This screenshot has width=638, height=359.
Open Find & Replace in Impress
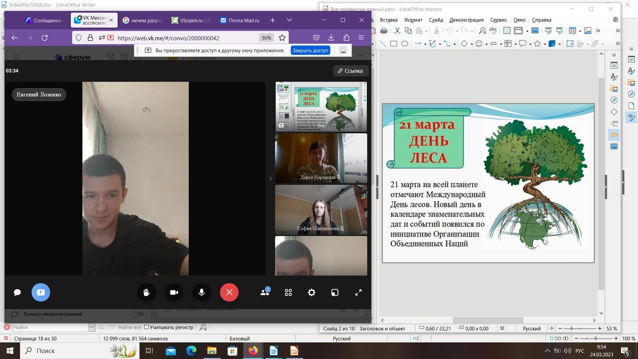coord(482,30)
